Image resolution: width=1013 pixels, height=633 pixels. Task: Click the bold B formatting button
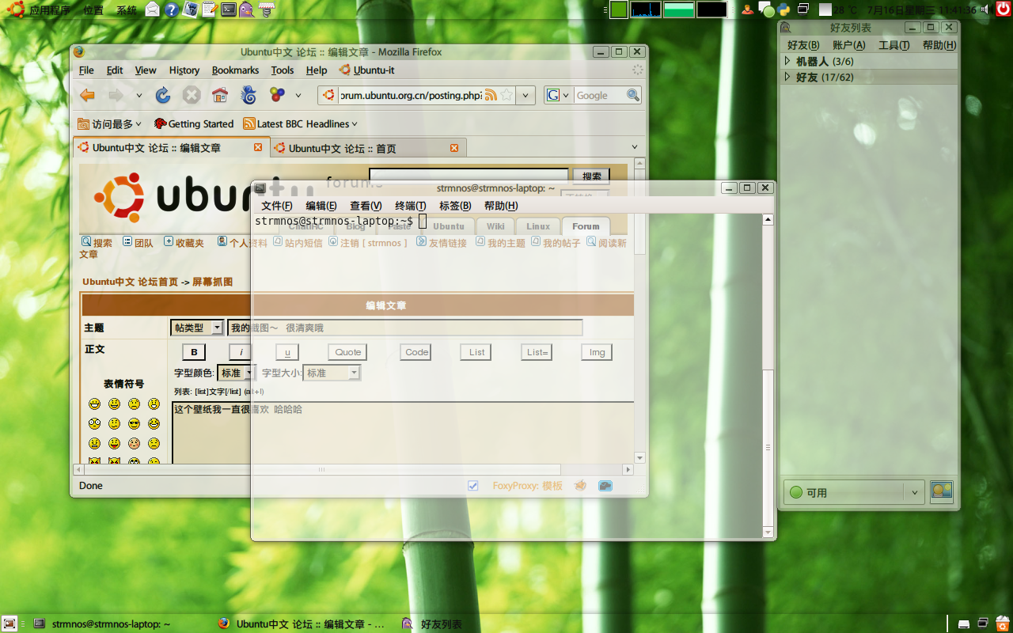194,352
